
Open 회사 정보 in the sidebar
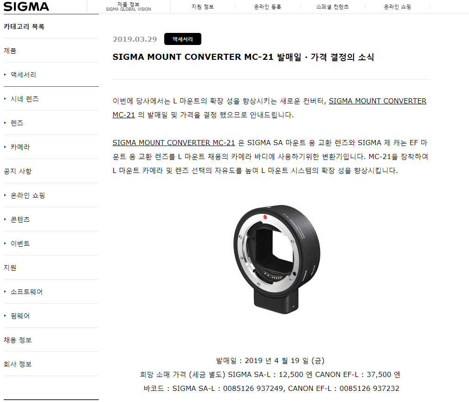[x=18, y=364]
